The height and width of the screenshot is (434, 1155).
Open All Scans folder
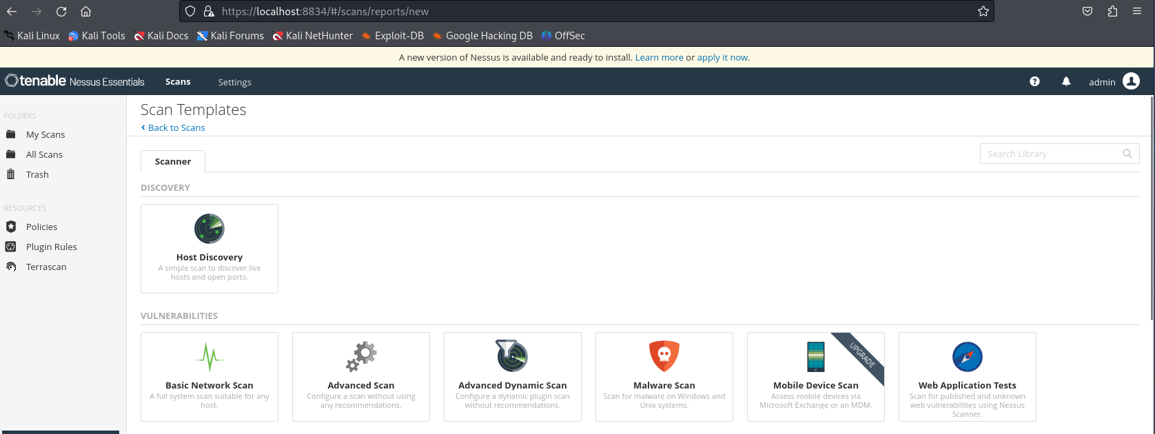click(44, 154)
